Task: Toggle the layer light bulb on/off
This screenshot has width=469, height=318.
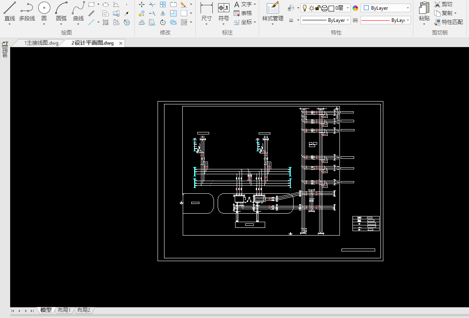Action: [x=305, y=8]
